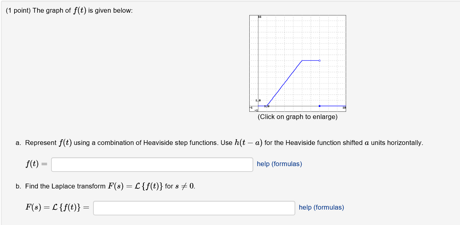
Task: Click the open circle endpoint on the graph
Action: (319, 60)
